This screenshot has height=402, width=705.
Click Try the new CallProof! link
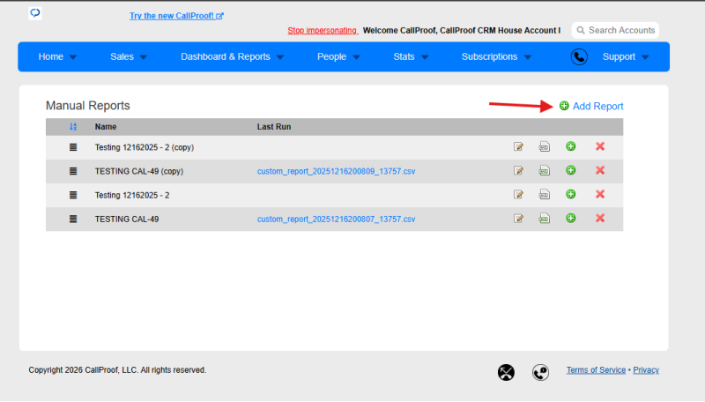[x=176, y=16]
